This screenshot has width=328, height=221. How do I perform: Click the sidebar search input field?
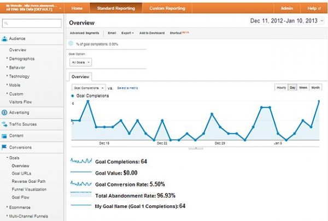[33, 23]
